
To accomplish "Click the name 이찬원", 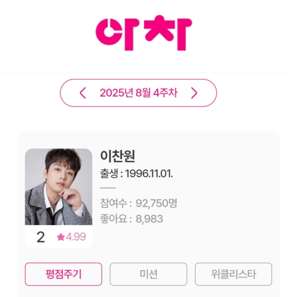I will [118, 156].
